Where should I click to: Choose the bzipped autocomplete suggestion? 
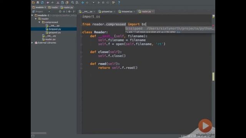(x=170, y=28)
